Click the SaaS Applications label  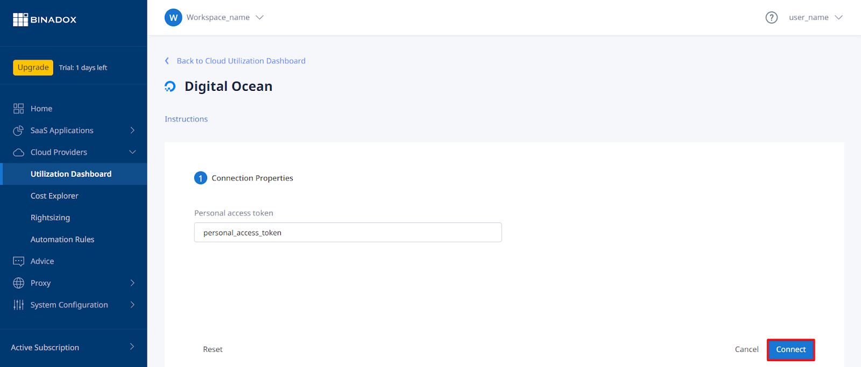click(x=62, y=131)
